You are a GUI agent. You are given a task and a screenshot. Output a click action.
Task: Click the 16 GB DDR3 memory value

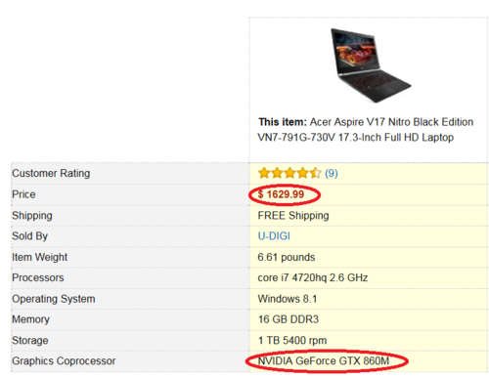pyautogui.click(x=289, y=319)
